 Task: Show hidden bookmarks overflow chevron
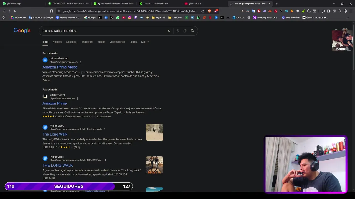348,17
